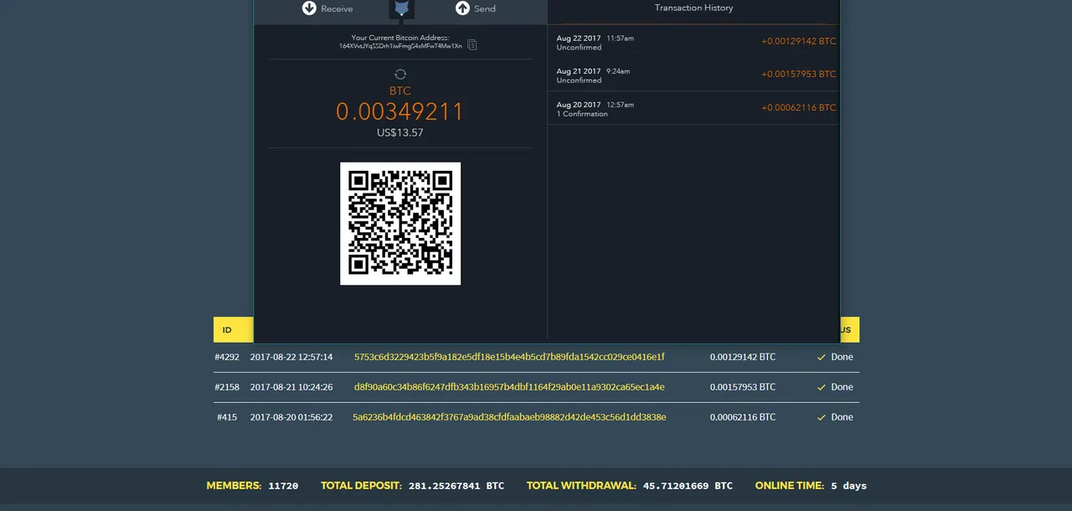Click the Done checkmark in row #2158

coord(822,387)
